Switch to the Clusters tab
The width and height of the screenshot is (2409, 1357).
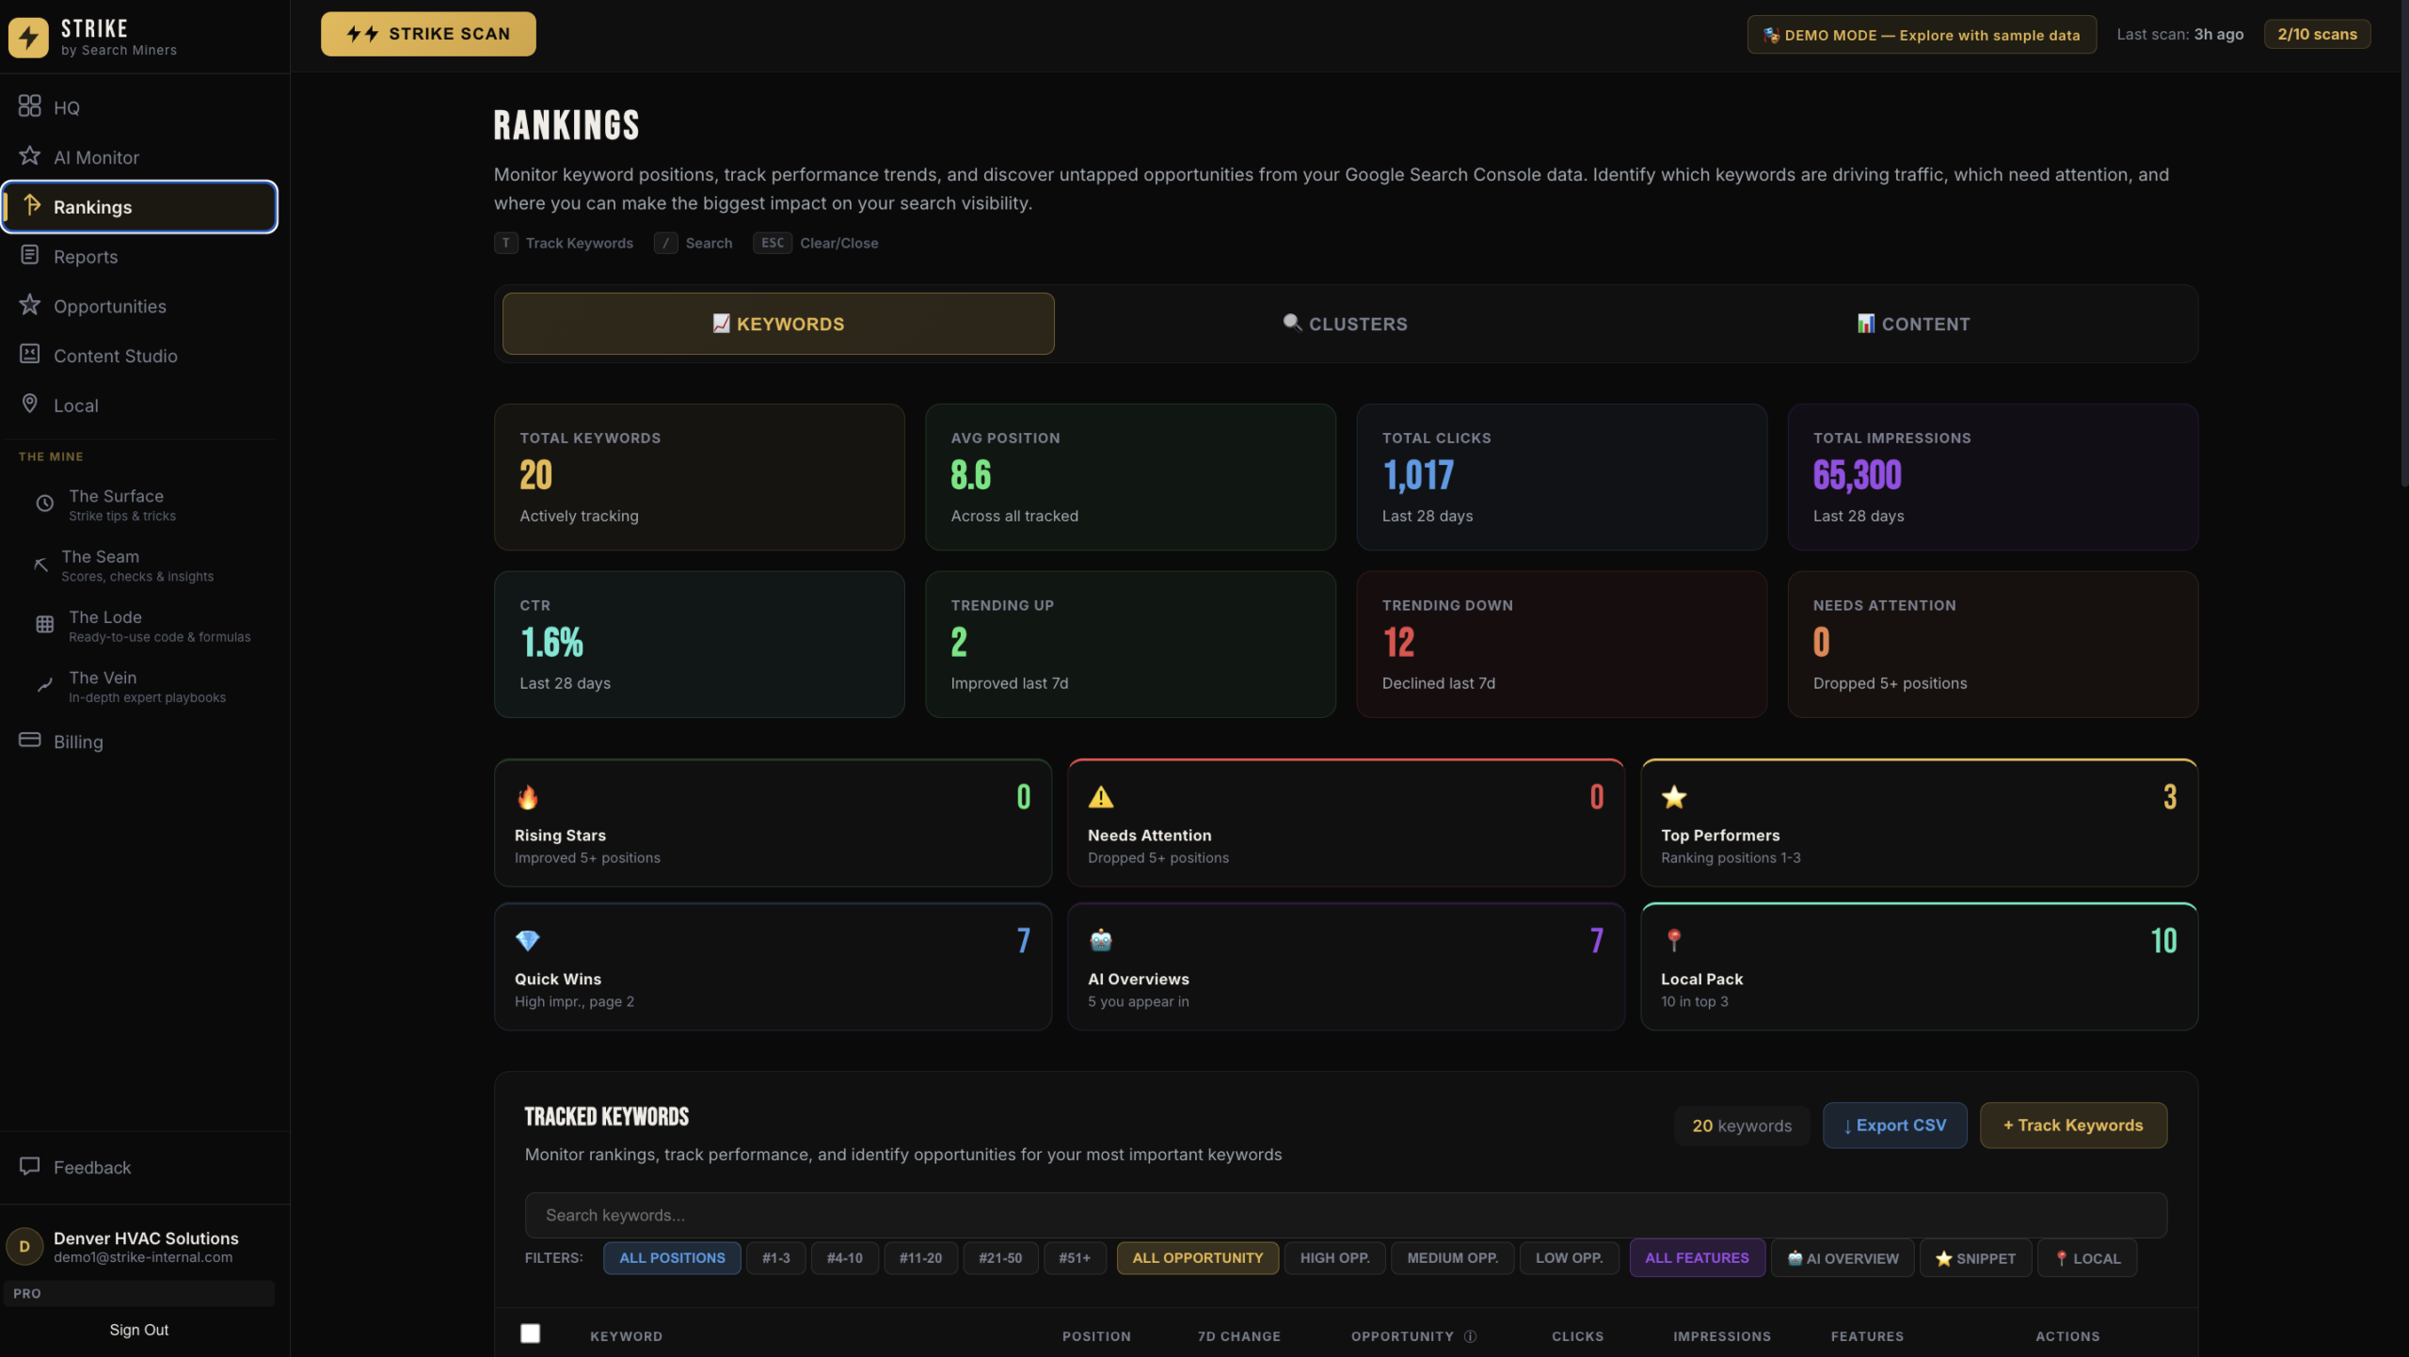(x=1346, y=324)
